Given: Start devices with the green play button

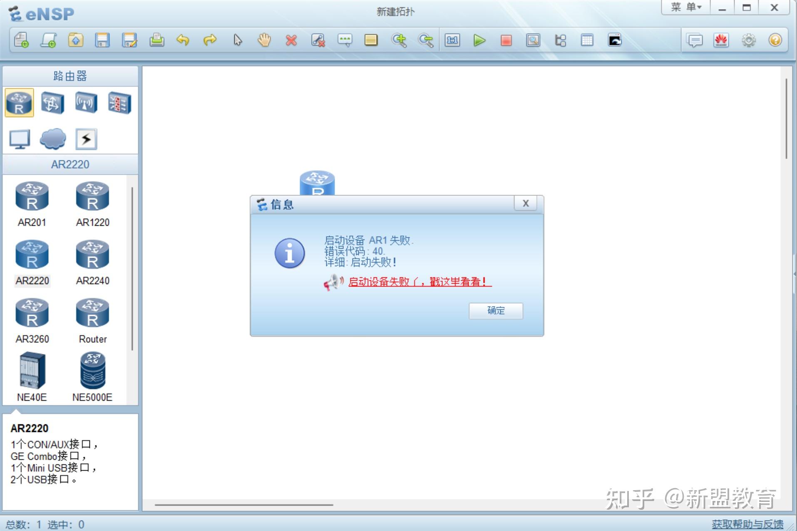Looking at the screenshot, I should 479,40.
